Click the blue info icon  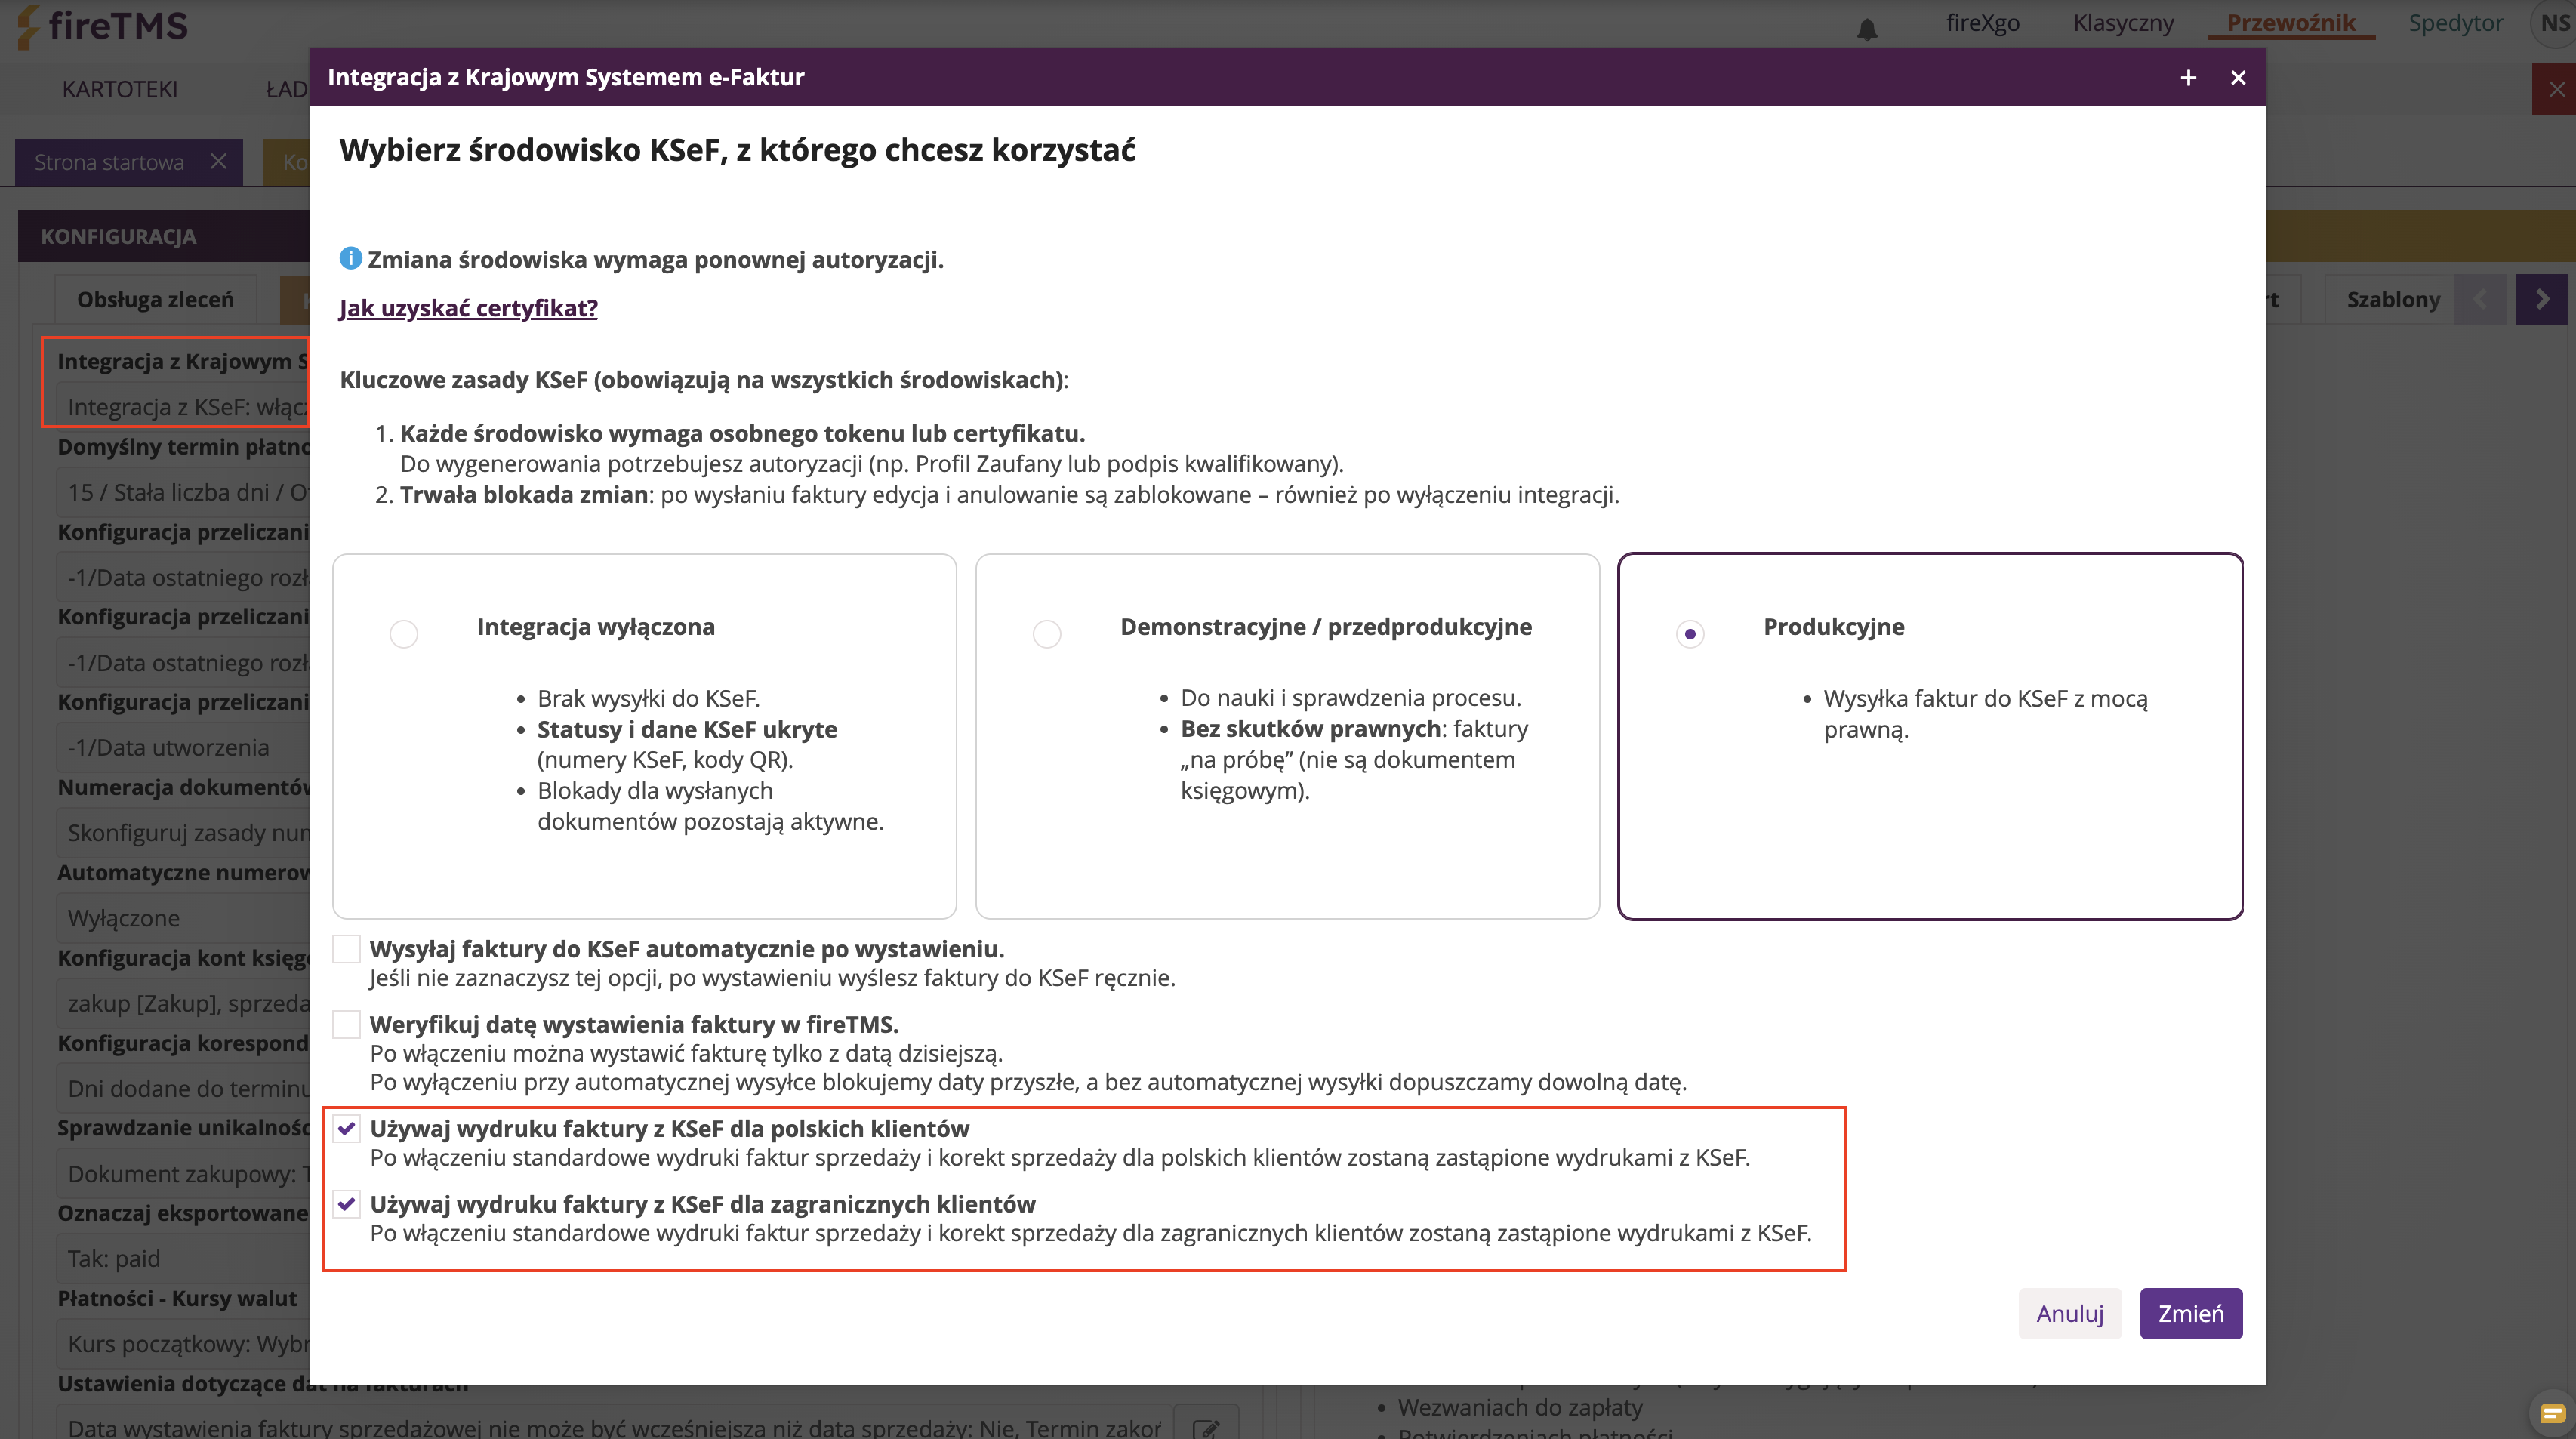350,258
